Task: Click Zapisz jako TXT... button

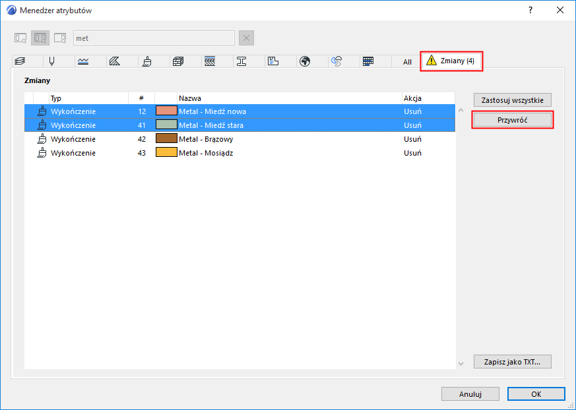Action: (513, 362)
